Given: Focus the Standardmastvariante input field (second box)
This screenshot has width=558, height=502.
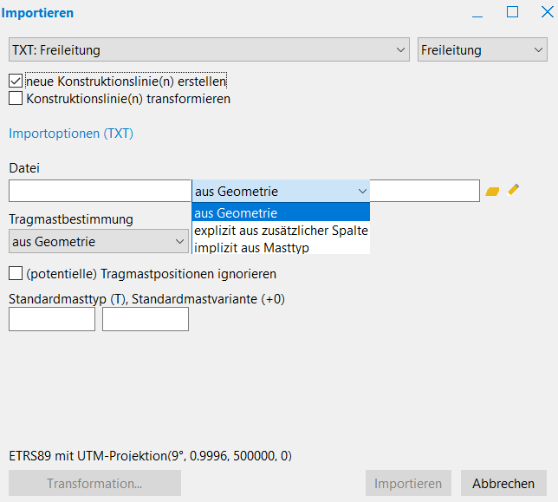Looking at the screenshot, I should (146, 319).
